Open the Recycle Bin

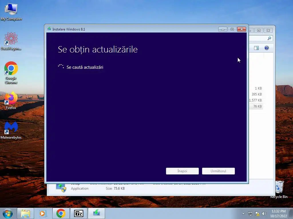(x=279, y=189)
